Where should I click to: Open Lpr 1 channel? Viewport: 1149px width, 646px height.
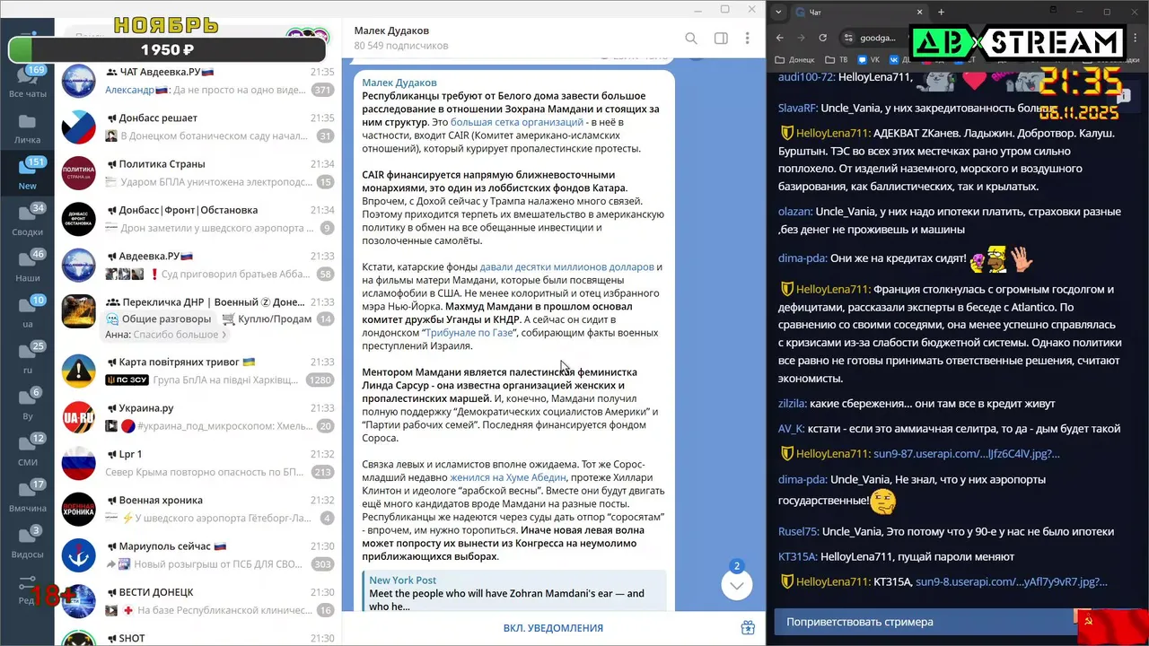point(197,463)
